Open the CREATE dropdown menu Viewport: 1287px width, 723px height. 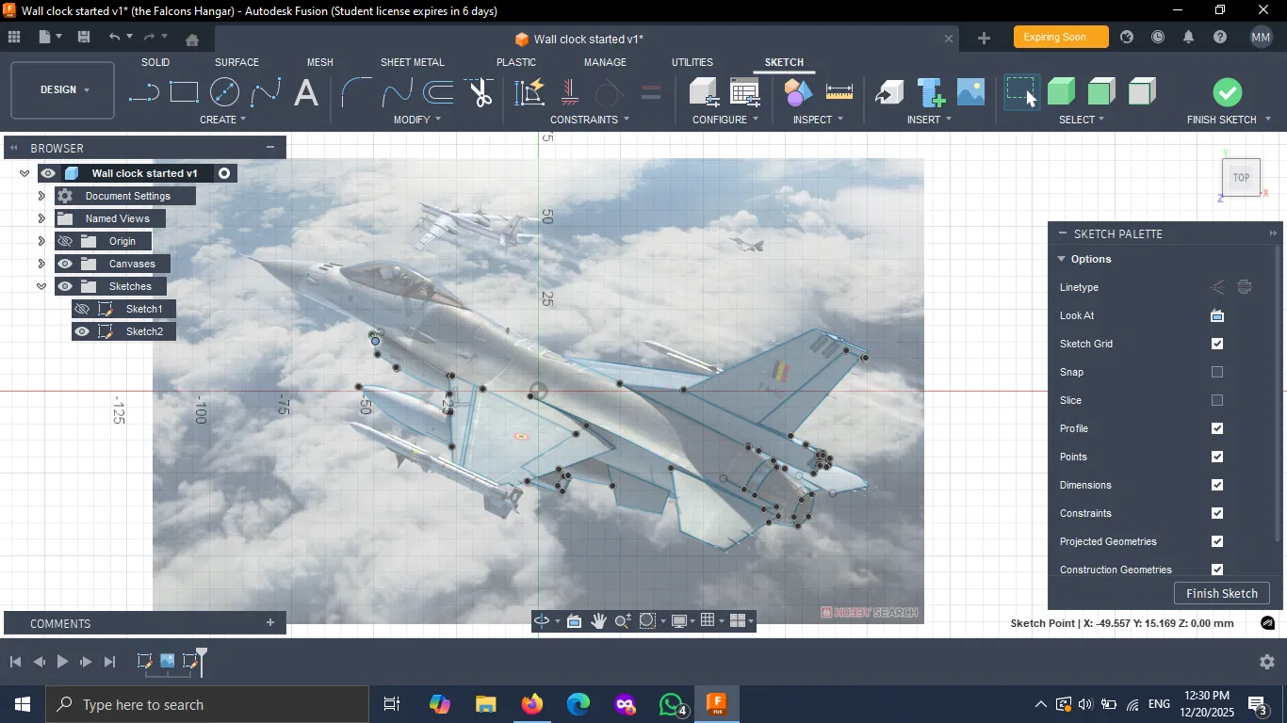point(223,120)
